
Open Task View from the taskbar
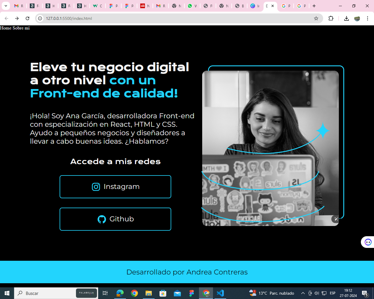(105, 293)
